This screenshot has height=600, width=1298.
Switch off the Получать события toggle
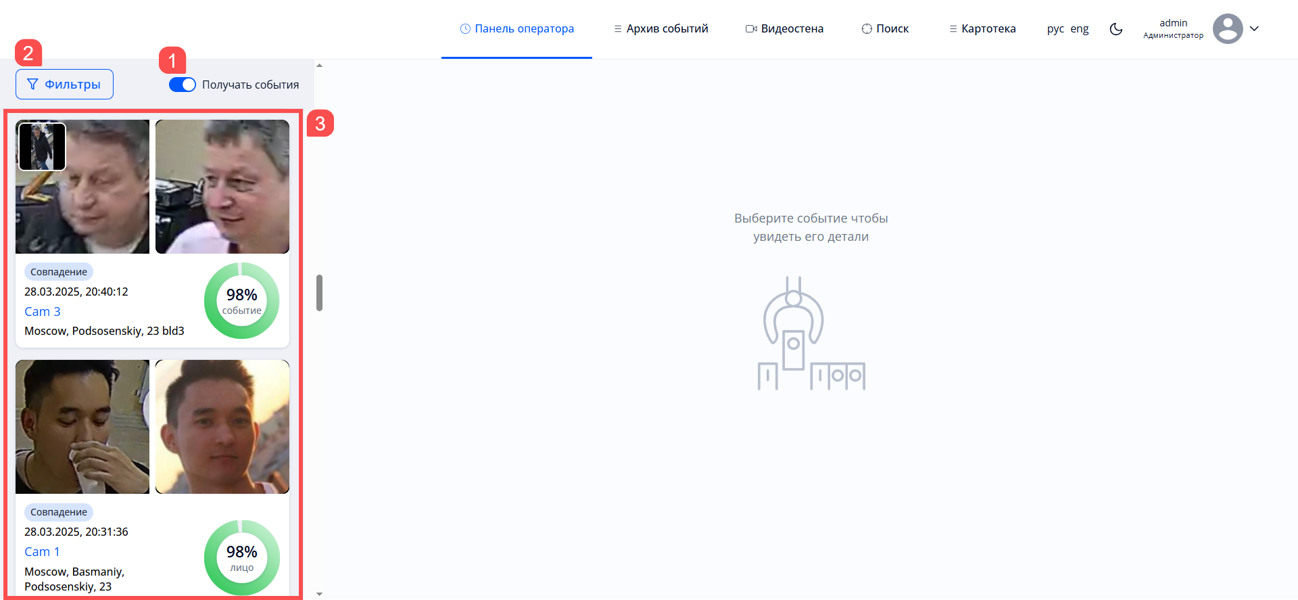point(182,85)
